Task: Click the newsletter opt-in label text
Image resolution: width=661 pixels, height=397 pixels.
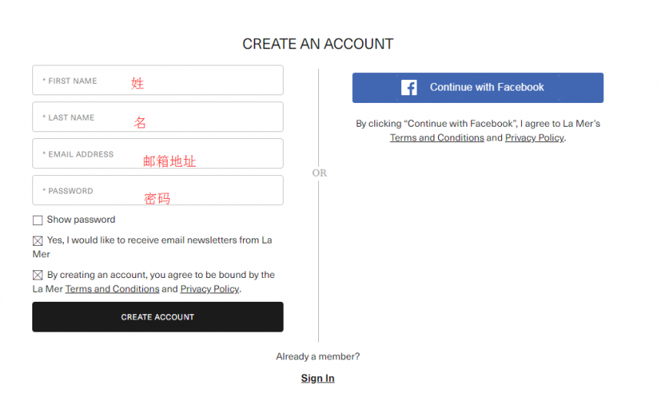Action: 152,247
